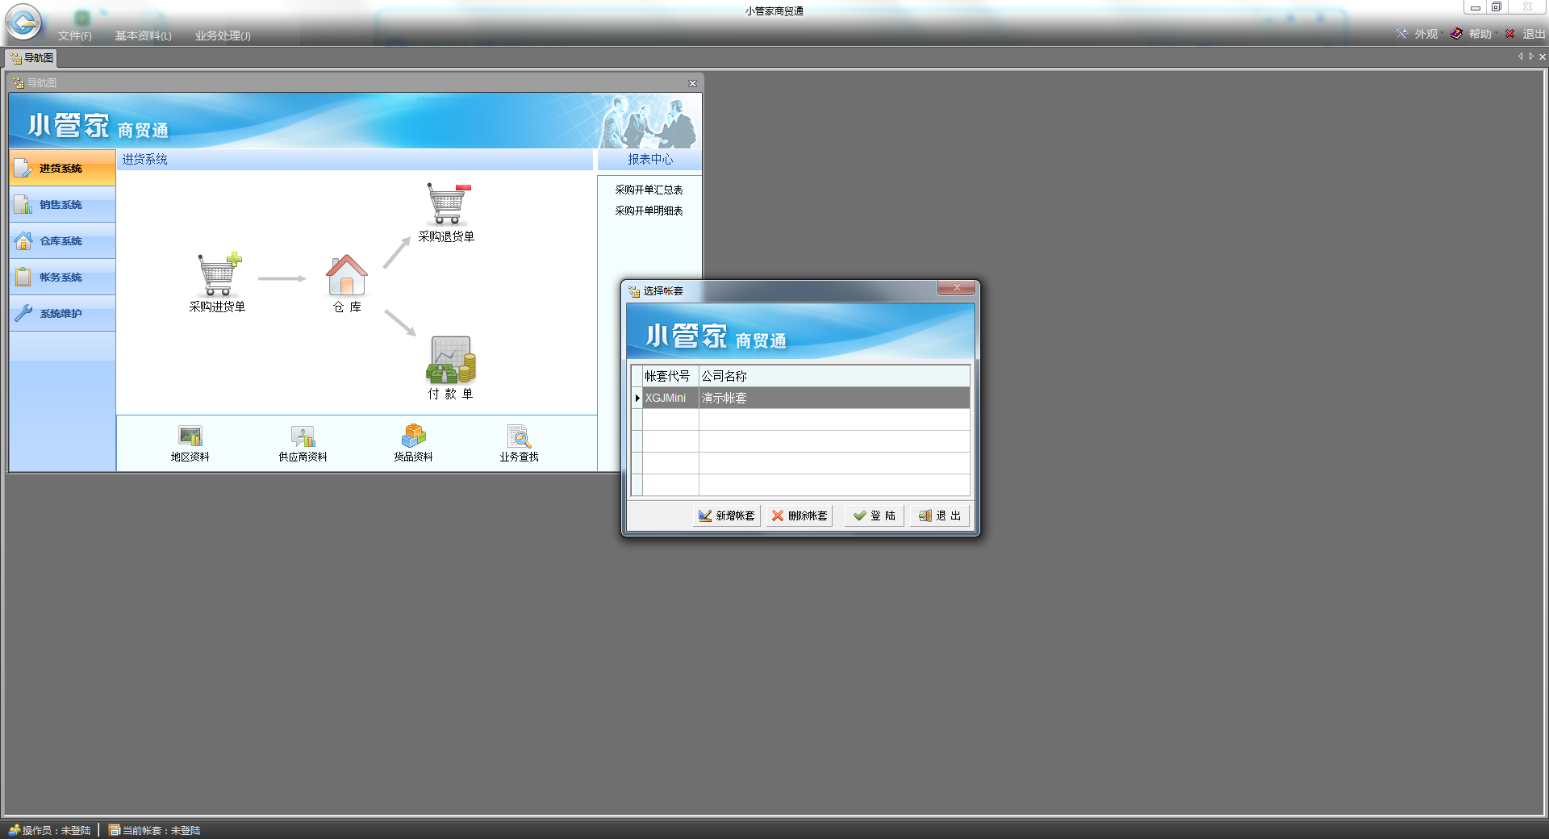Open the 文件(F) menu
Screen dimensions: 1549x839
tap(75, 35)
